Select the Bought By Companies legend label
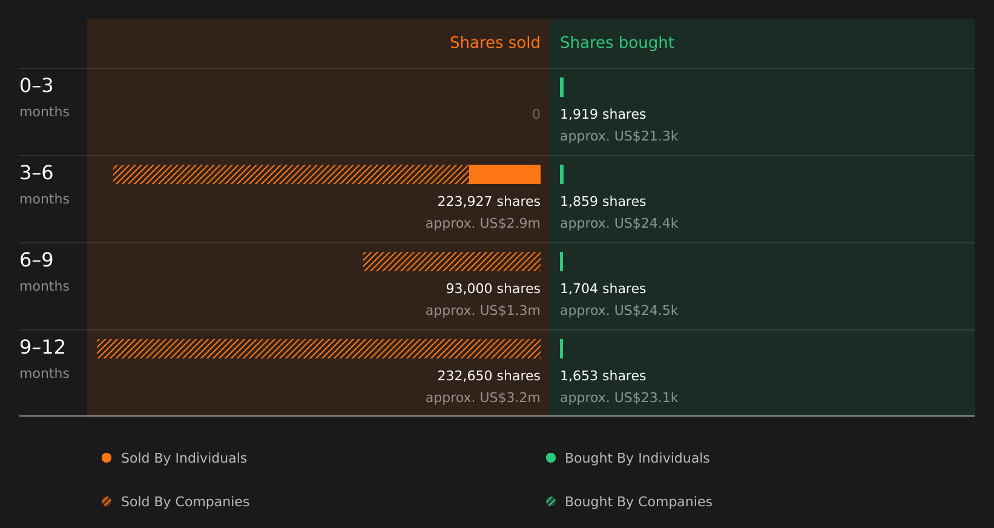The image size is (994, 528). pyautogui.click(x=638, y=501)
